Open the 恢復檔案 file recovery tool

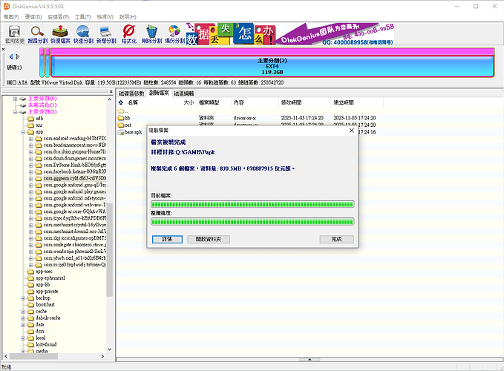61,32
